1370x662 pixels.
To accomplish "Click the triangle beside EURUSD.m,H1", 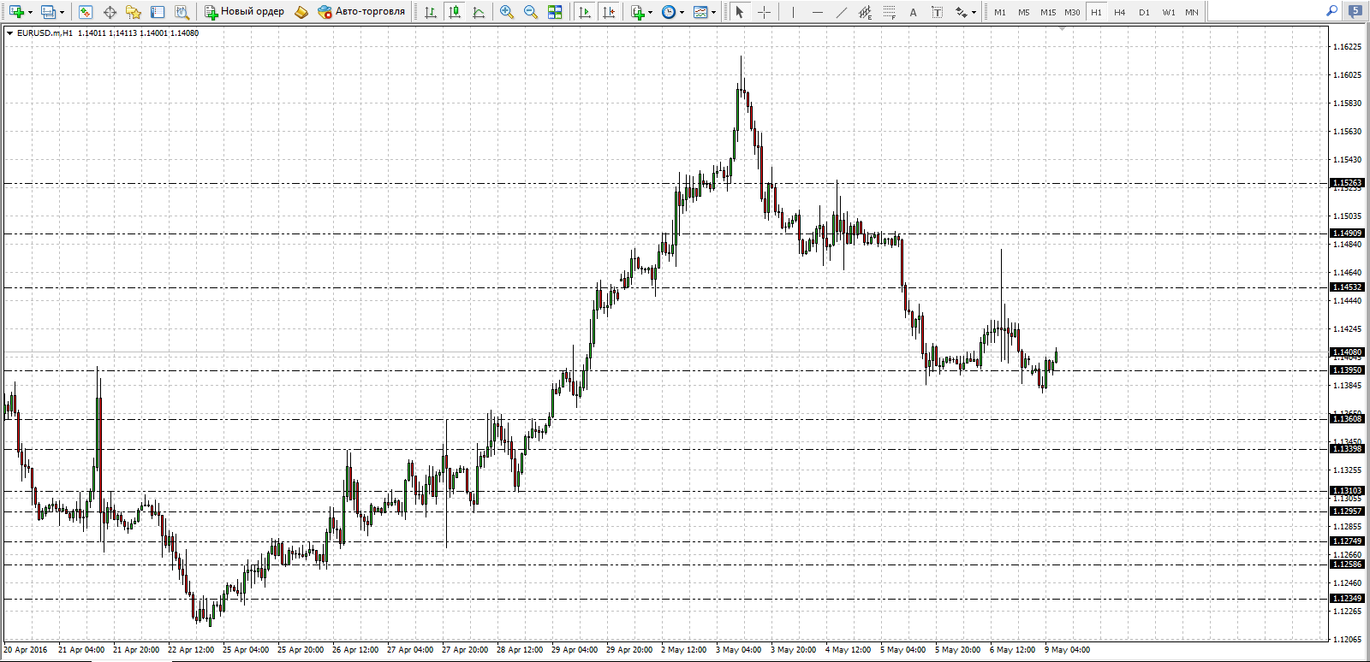I will click(9, 33).
